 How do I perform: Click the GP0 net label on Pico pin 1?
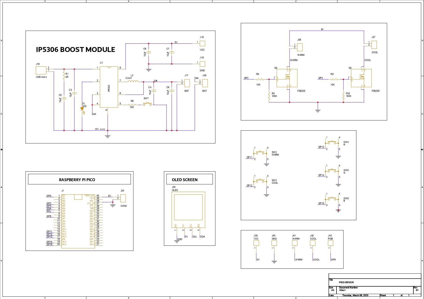coord(49,196)
